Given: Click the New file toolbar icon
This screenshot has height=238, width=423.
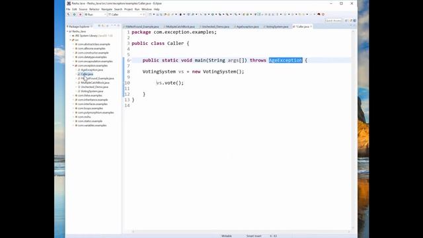Looking at the screenshot, I should pyautogui.click(x=150, y=15).
